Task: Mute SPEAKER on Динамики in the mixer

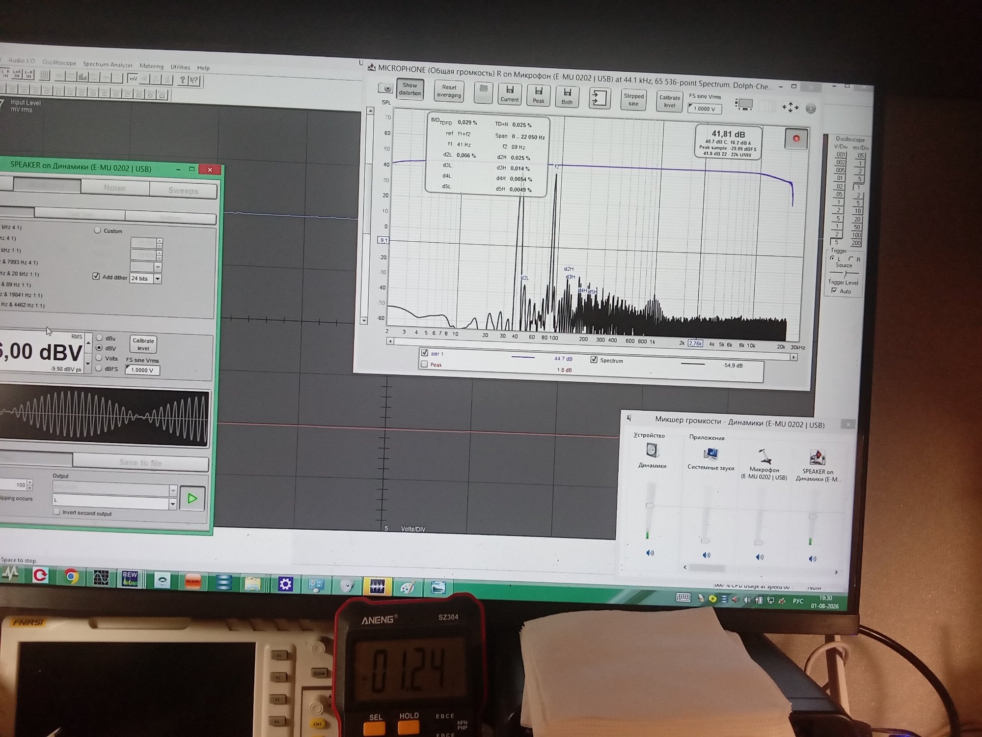Action: point(813,558)
